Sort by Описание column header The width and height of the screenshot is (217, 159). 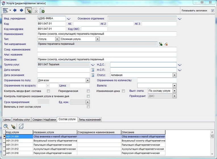click(143, 132)
